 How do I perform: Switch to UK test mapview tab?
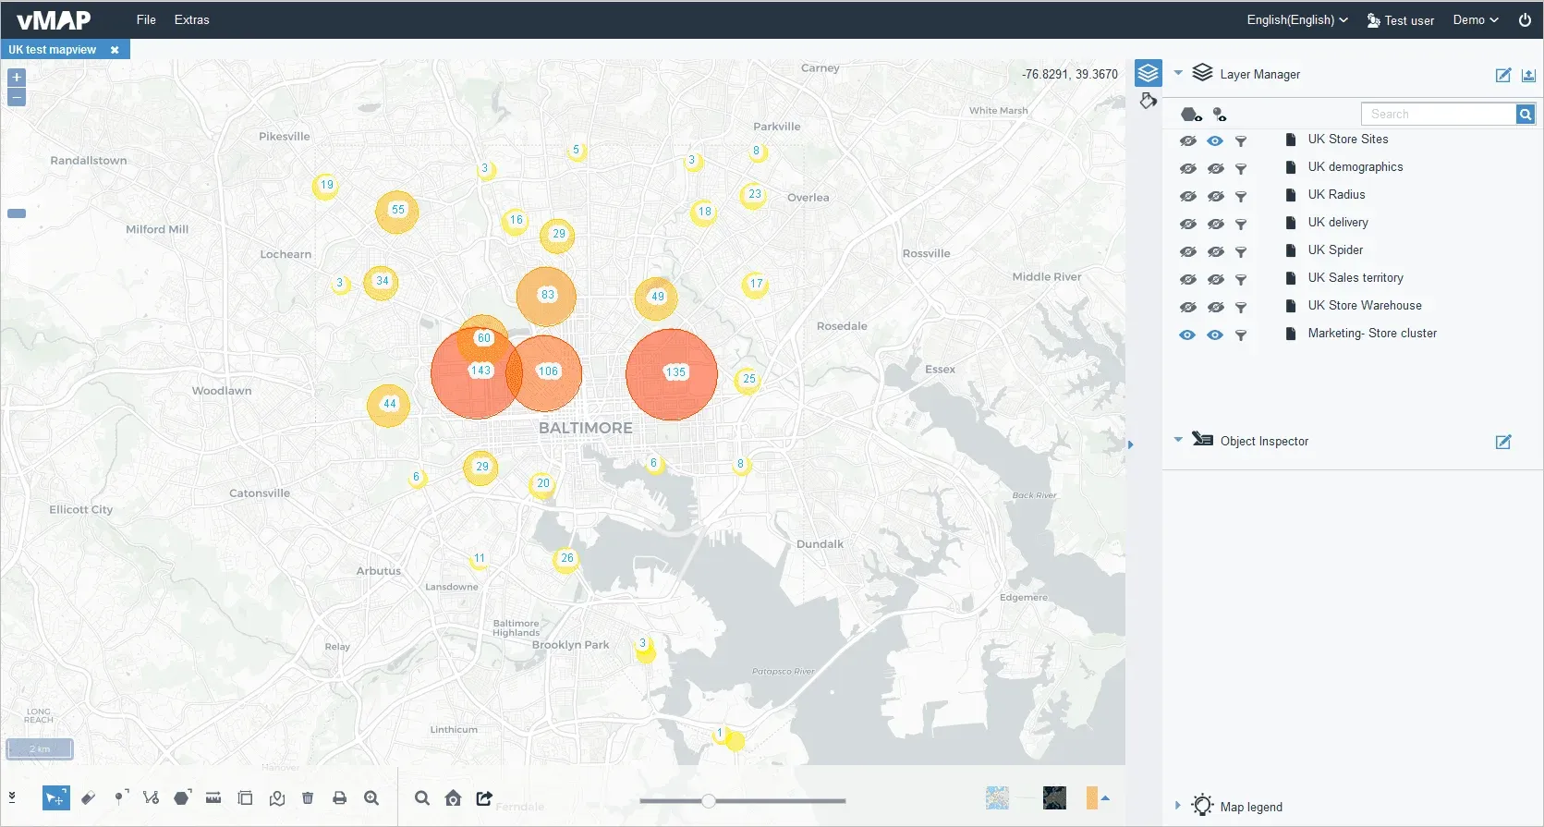click(53, 50)
